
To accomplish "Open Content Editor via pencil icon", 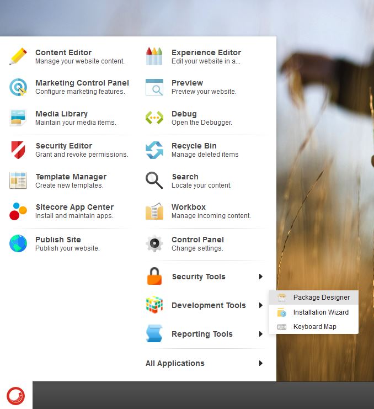I will click(x=18, y=56).
